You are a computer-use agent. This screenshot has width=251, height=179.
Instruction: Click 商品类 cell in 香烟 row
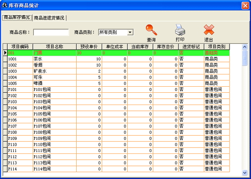click(x=217, y=65)
